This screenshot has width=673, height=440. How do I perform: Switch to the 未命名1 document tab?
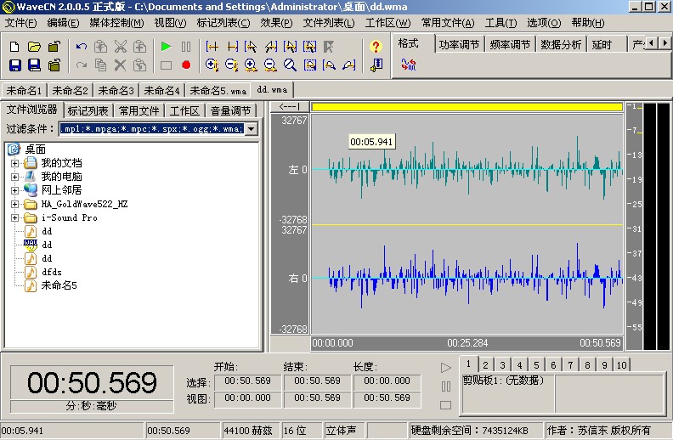(x=24, y=91)
